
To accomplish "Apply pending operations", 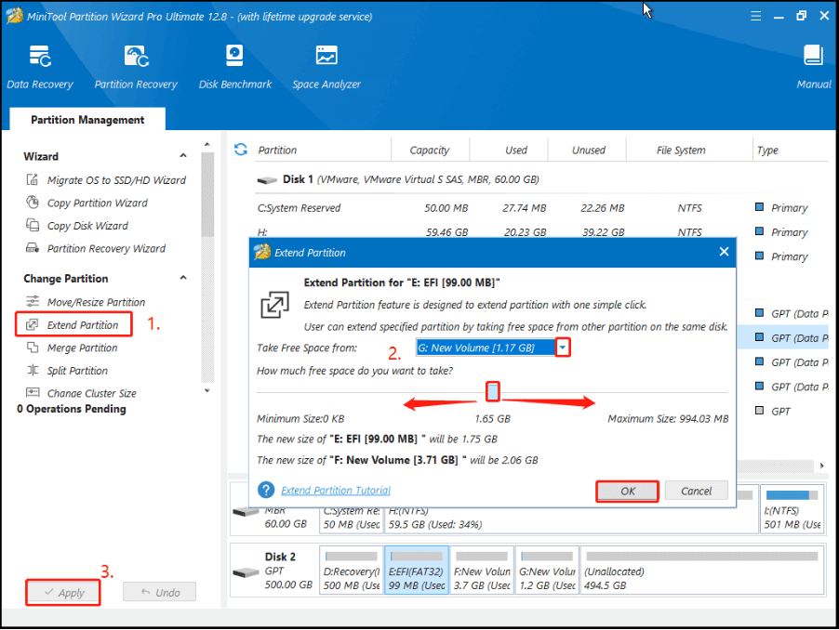I will (x=62, y=592).
